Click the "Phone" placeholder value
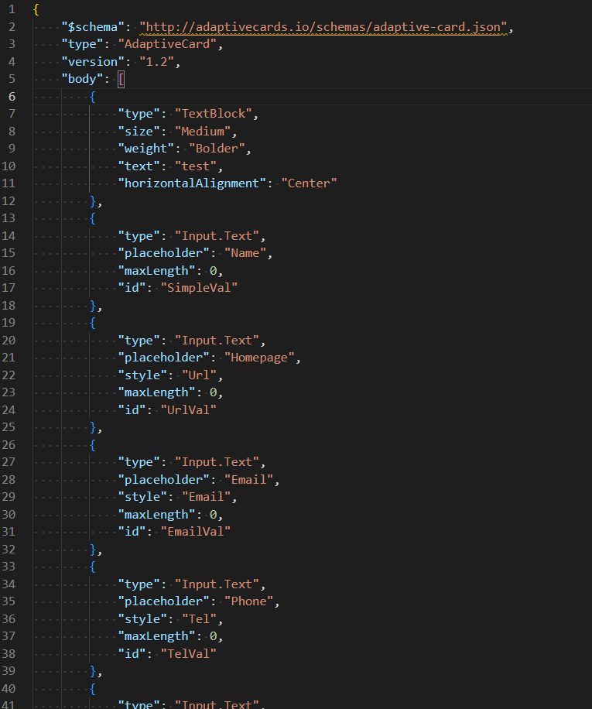Viewport: 592px width, 709px height. (249, 601)
